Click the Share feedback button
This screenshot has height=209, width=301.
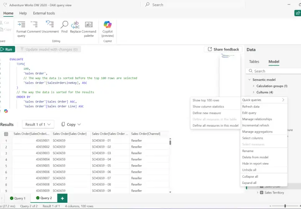[223, 49]
